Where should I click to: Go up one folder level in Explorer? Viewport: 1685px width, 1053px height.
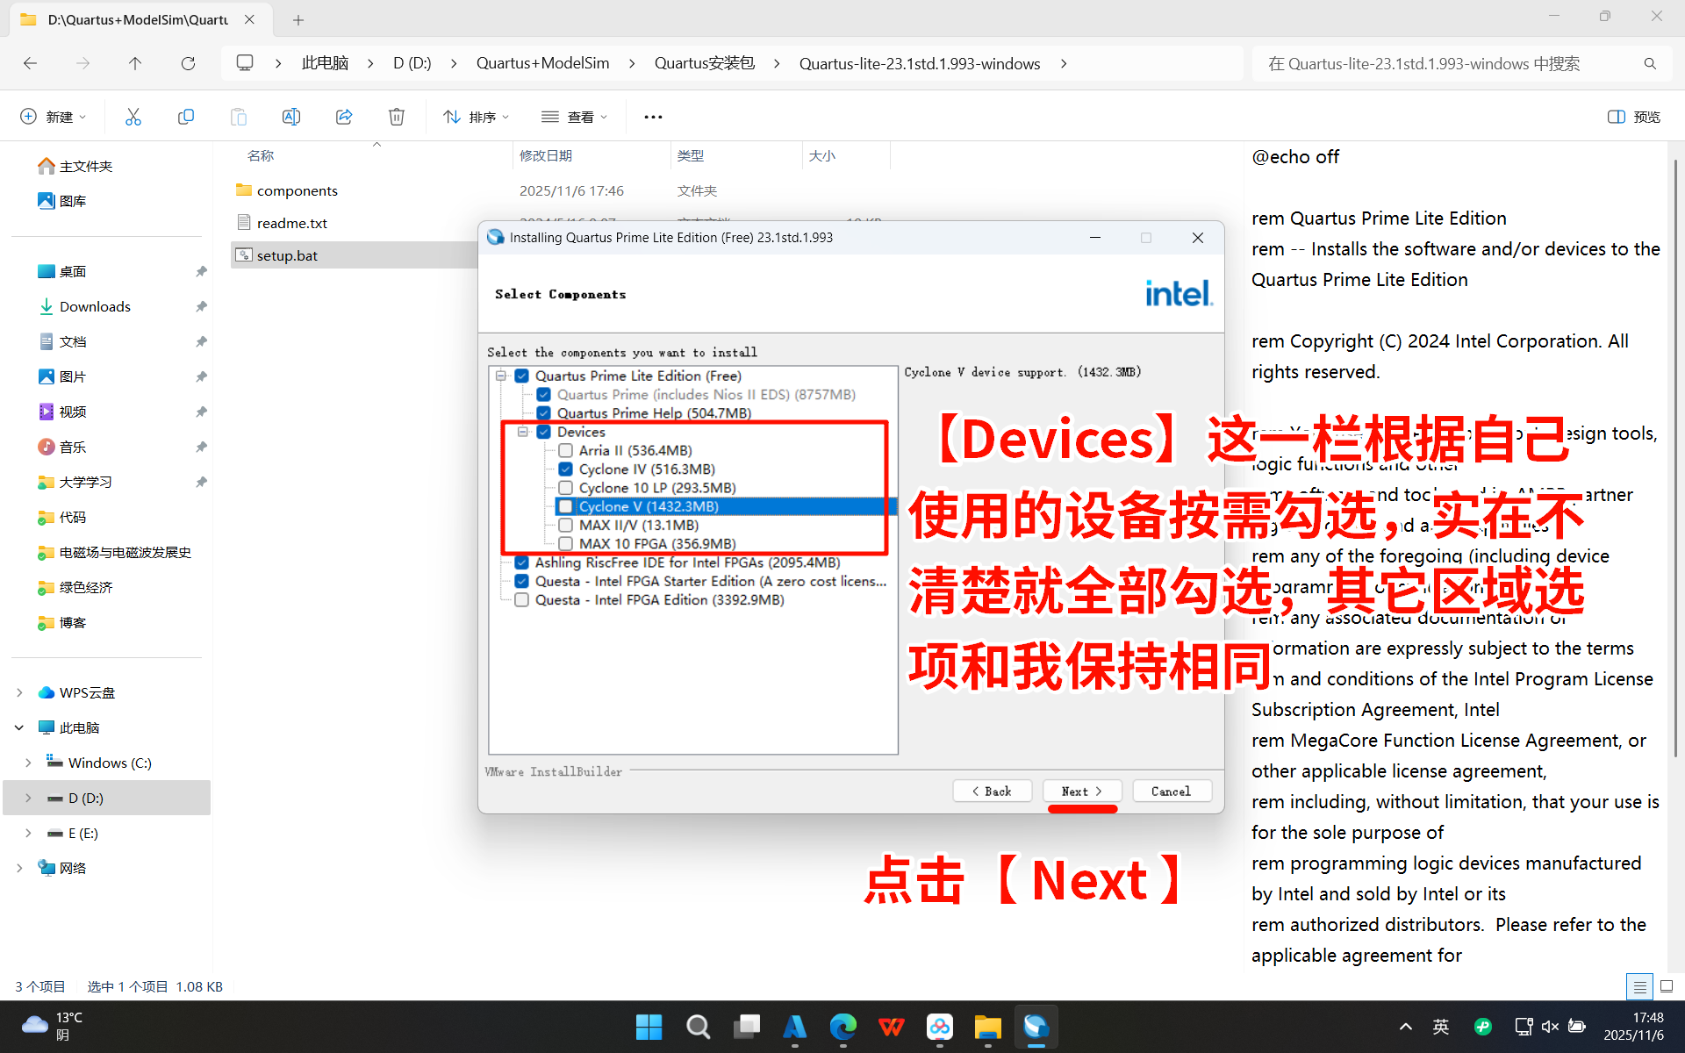(134, 63)
